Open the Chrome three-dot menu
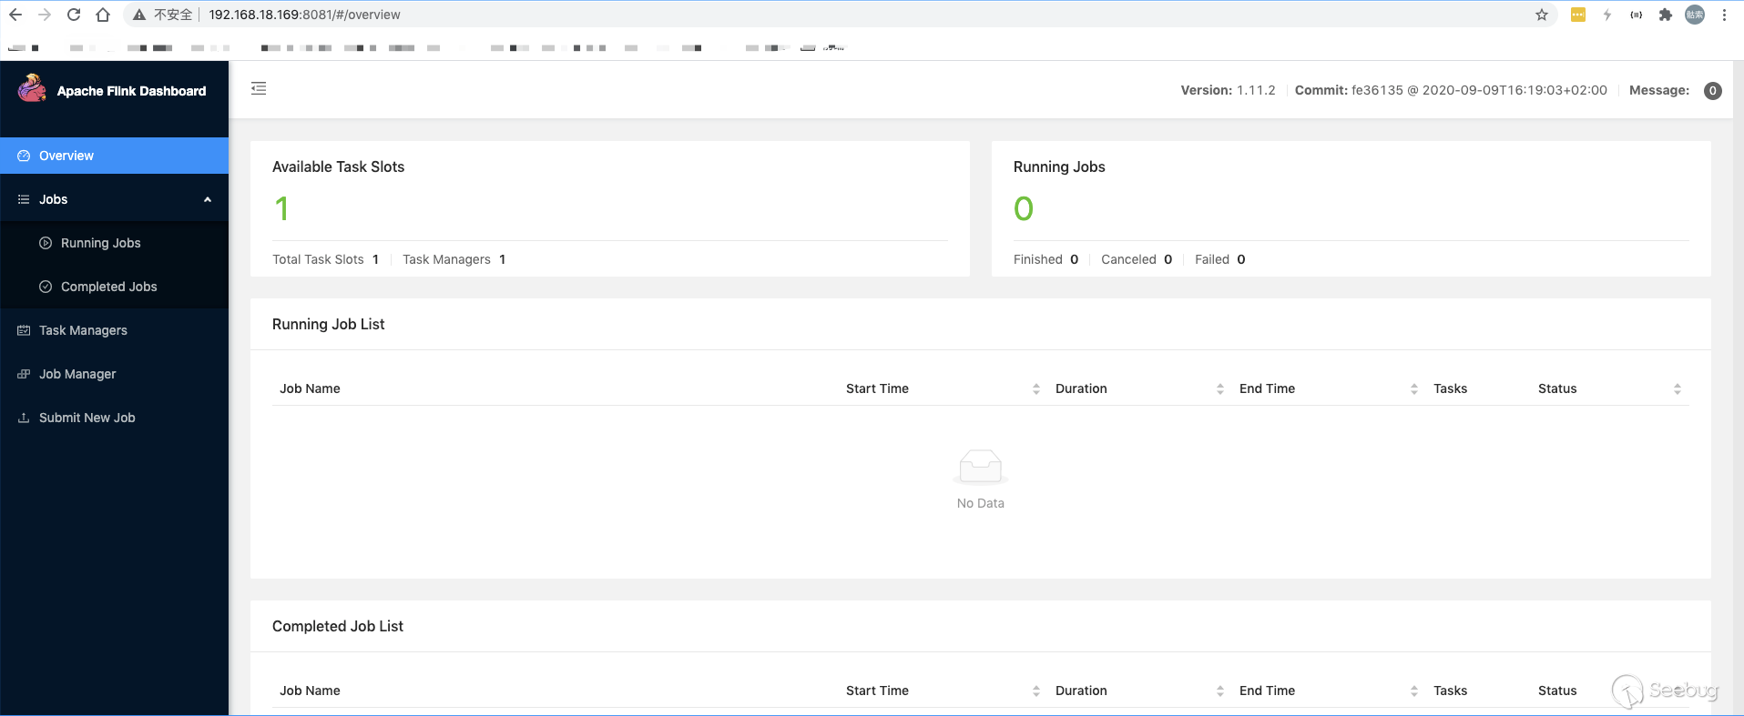The width and height of the screenshot is (1744, 716). point(1724,15)
